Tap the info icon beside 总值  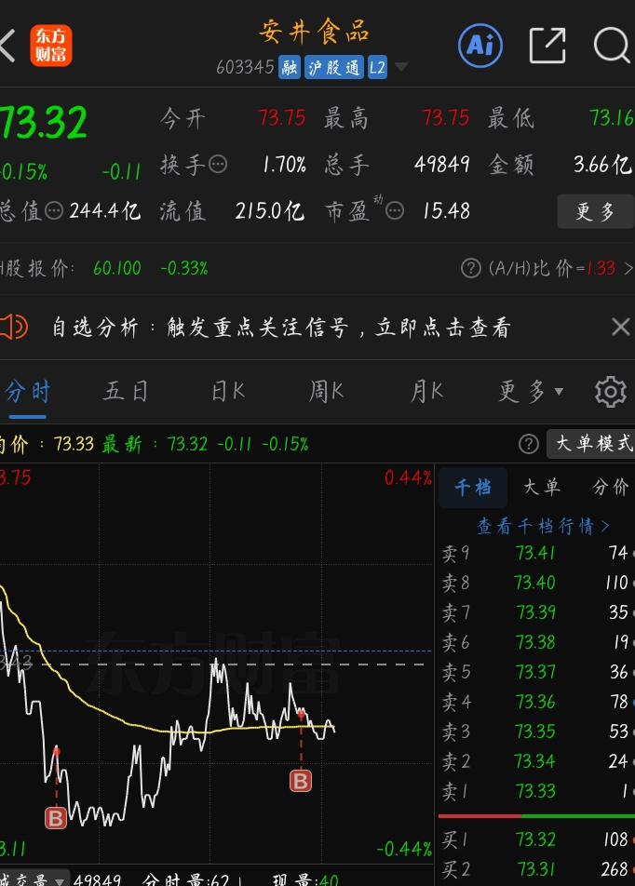pos(54,210)
